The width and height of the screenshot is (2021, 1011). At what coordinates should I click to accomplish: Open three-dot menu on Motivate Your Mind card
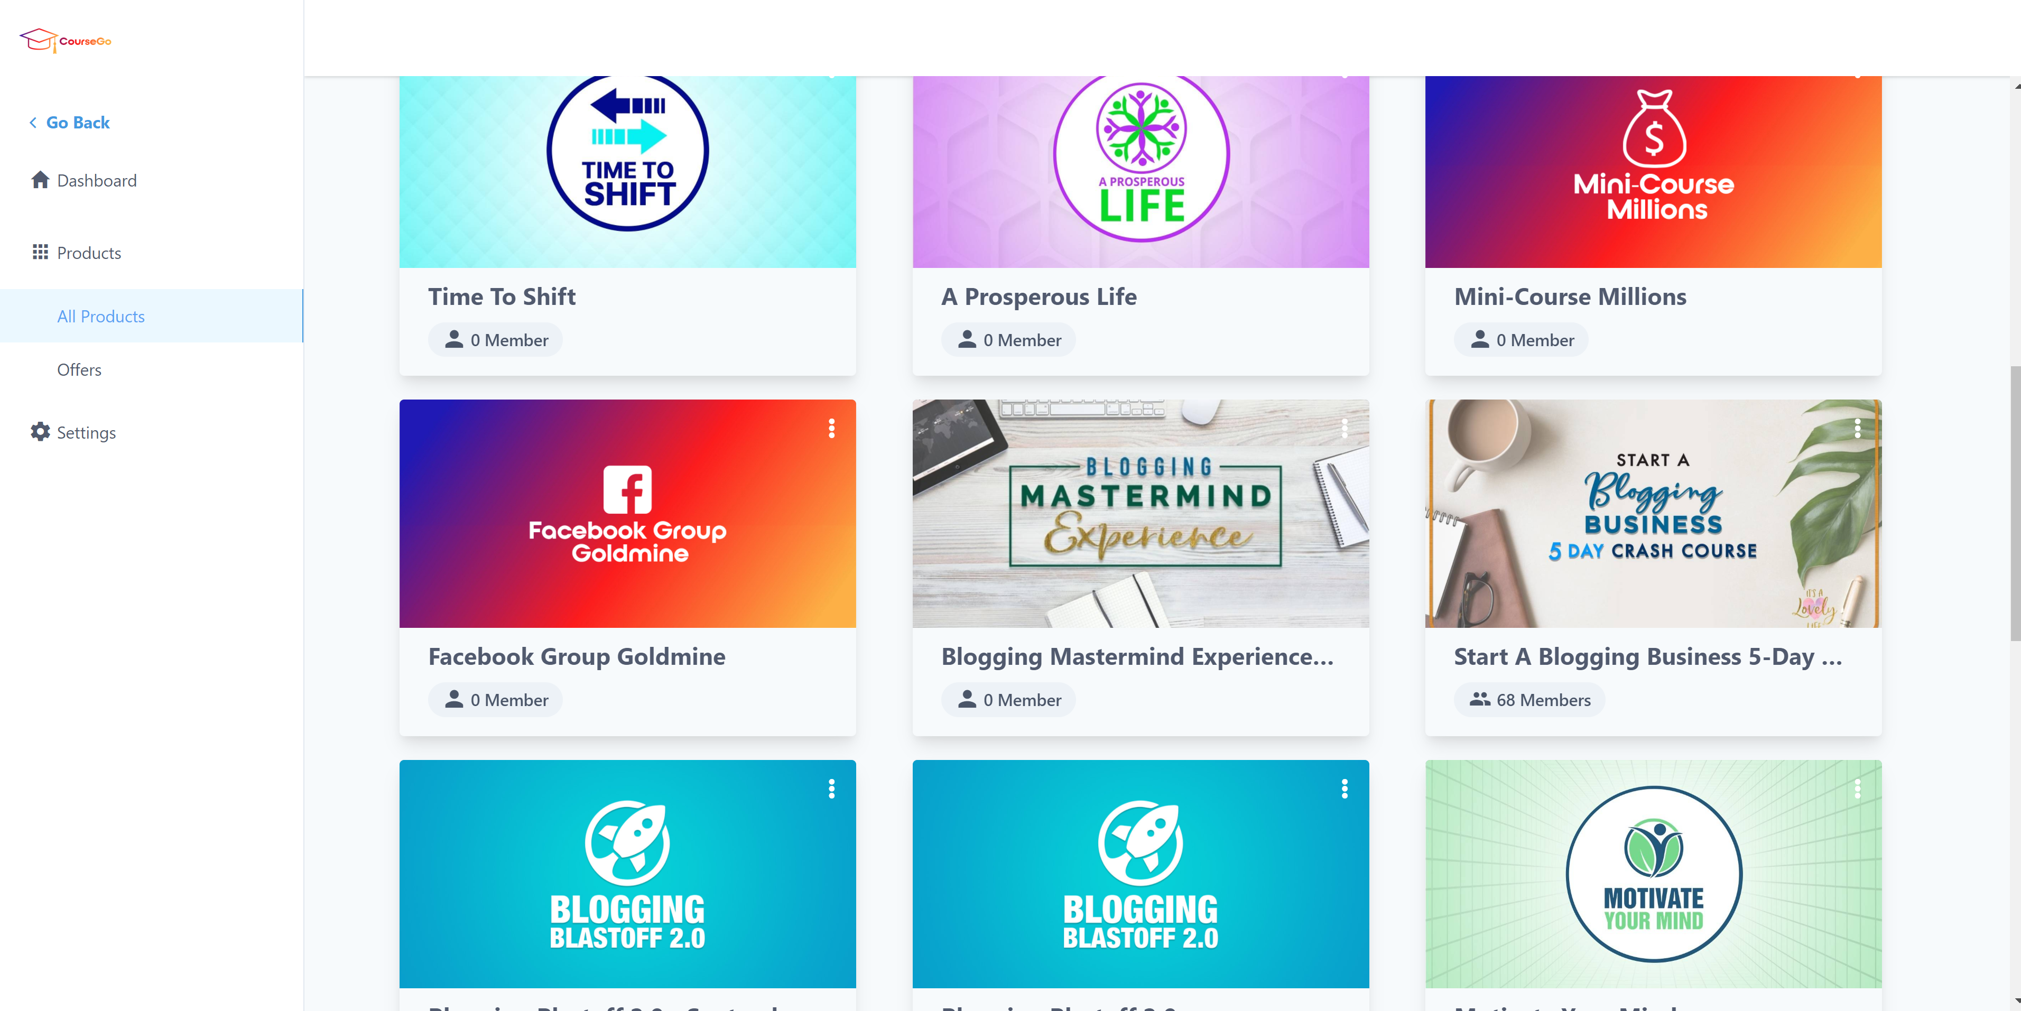[1858, 789]
